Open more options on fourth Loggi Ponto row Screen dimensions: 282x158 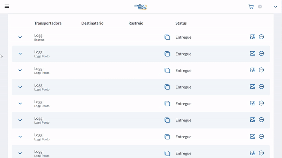pyautogui.click(x=261, y=103)
